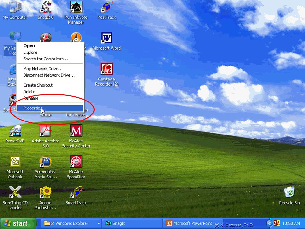Choose Explore in the context menu
Viewport: 305px width, 229px height.
click(x=50, y=52)
